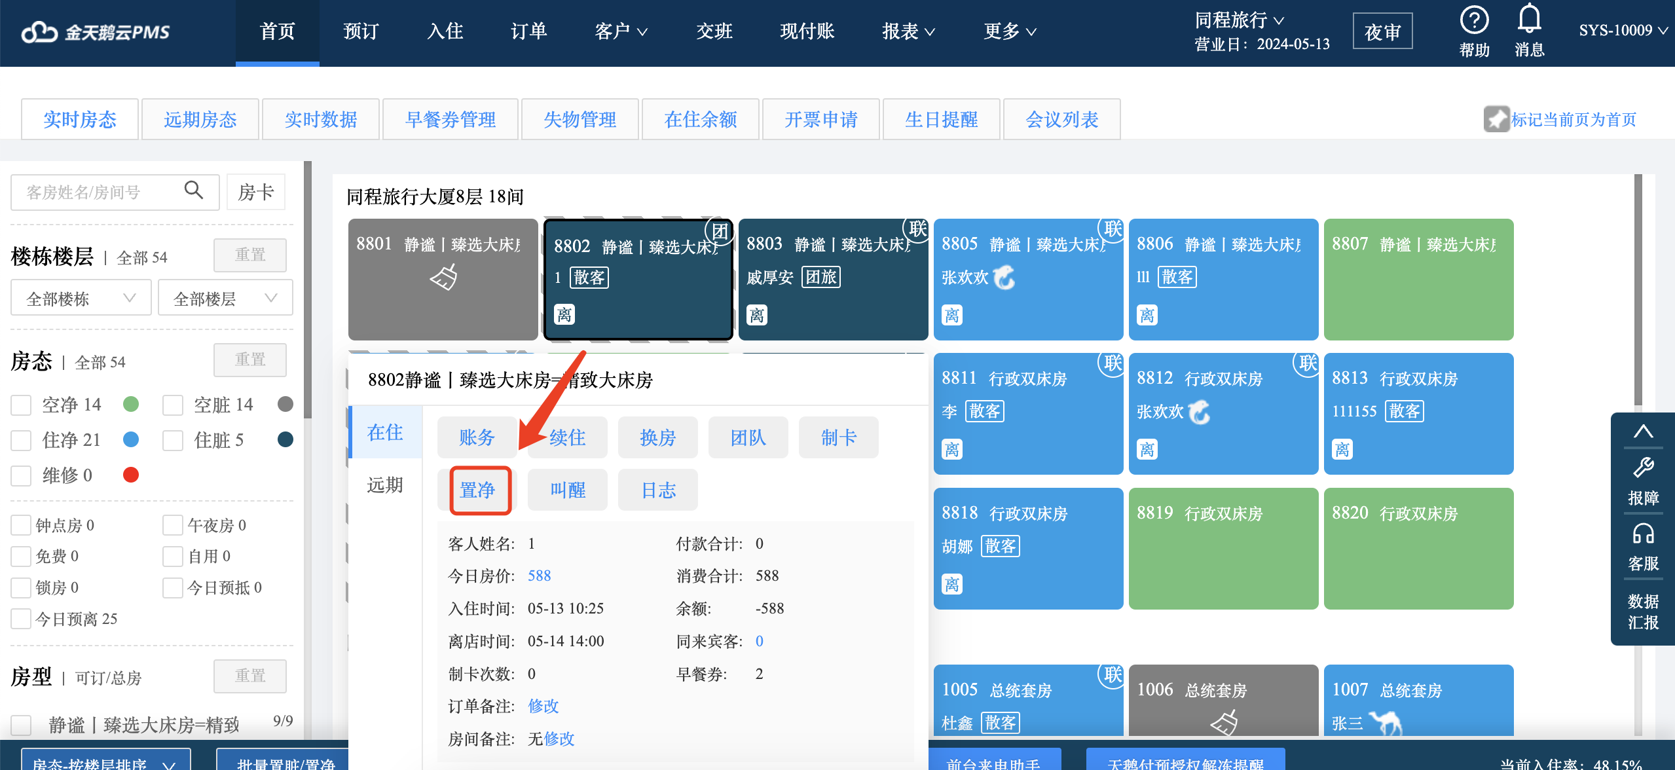Open the 同程旅行 hotel selector
This screenshot has height=770, width=1675.
[x=1240, y=20]
